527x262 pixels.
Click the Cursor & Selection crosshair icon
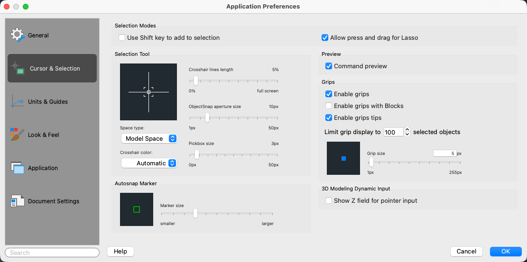pyautogui.click(x=18, y=68)
